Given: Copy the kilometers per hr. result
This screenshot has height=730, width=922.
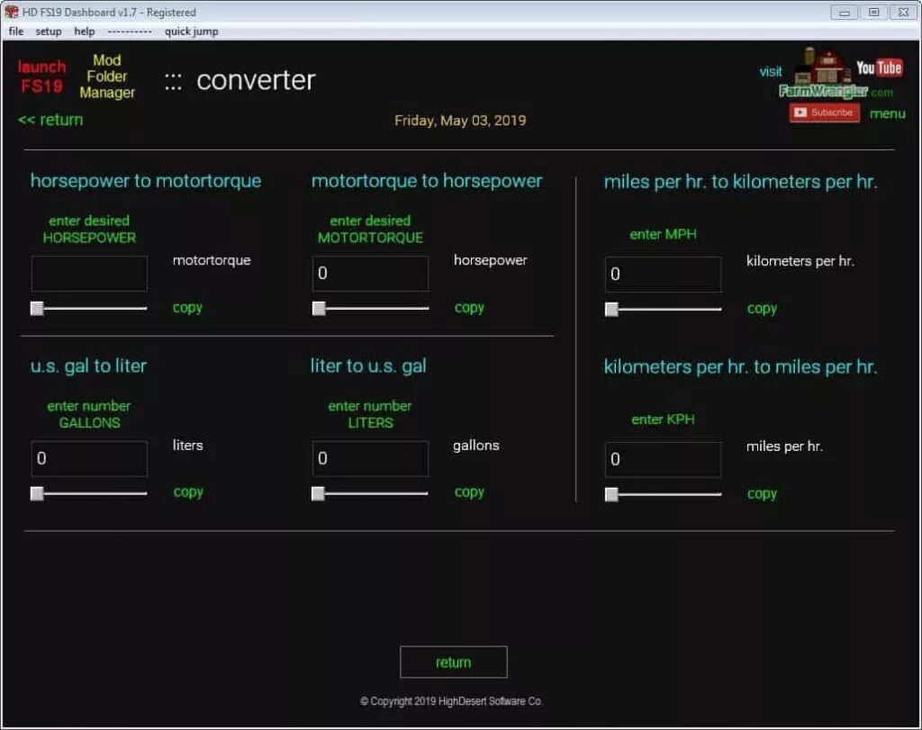Looking at the screenshot, I should [x=763, y=308].
